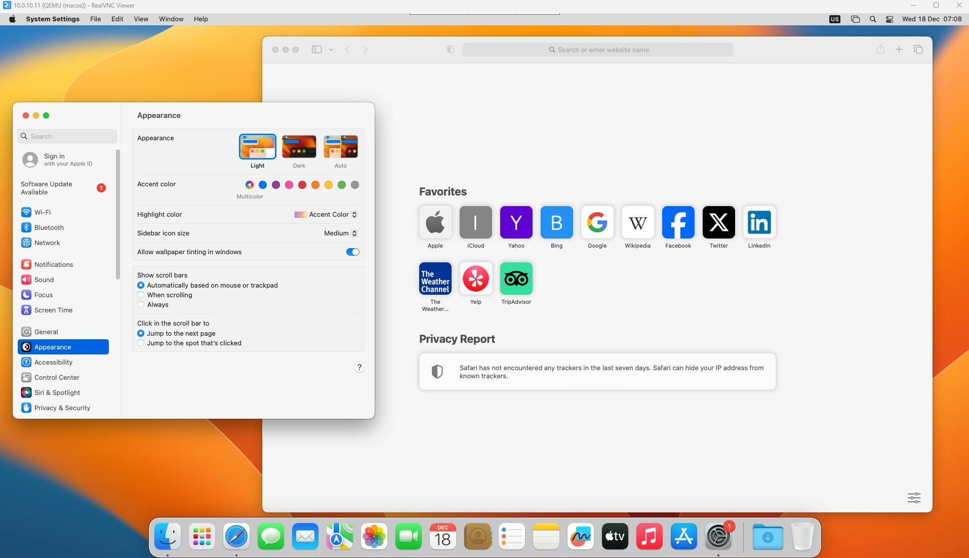Screen dimensions: 969x558
Task: Show Safari tab overview
Action: coord(918,49)
